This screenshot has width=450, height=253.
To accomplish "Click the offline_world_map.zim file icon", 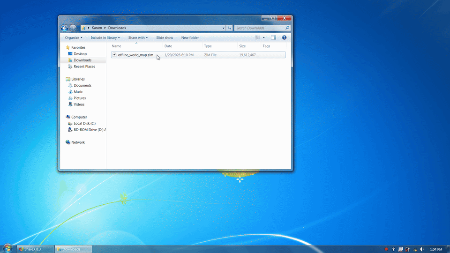I will 114,55.
